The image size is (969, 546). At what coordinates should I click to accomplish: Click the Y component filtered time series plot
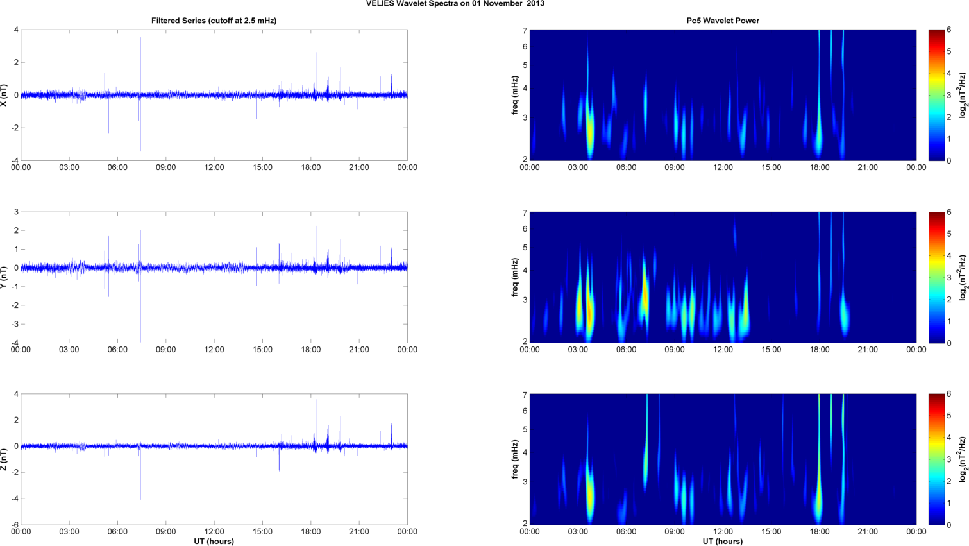214,277
